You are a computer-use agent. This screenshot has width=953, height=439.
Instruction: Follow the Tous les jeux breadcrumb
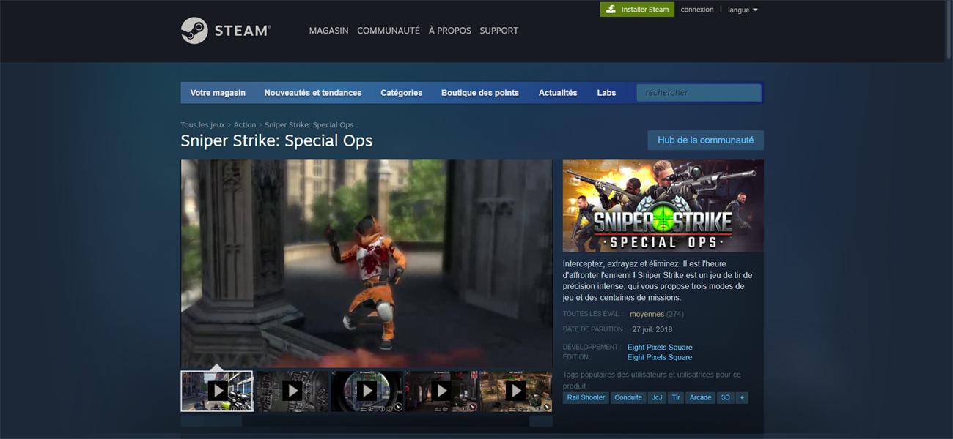click(203, 125)
